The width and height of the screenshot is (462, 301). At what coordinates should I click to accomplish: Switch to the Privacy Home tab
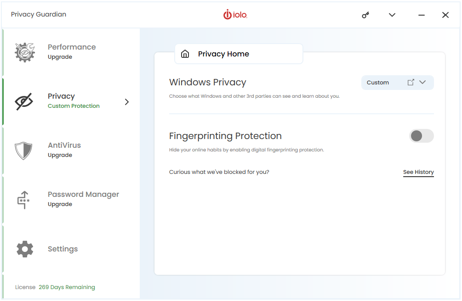point(239,54)
